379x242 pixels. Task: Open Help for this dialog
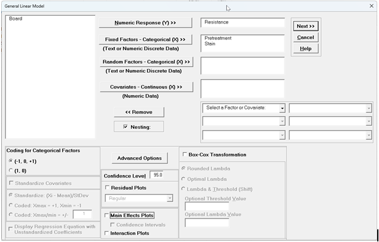[306, 49]
